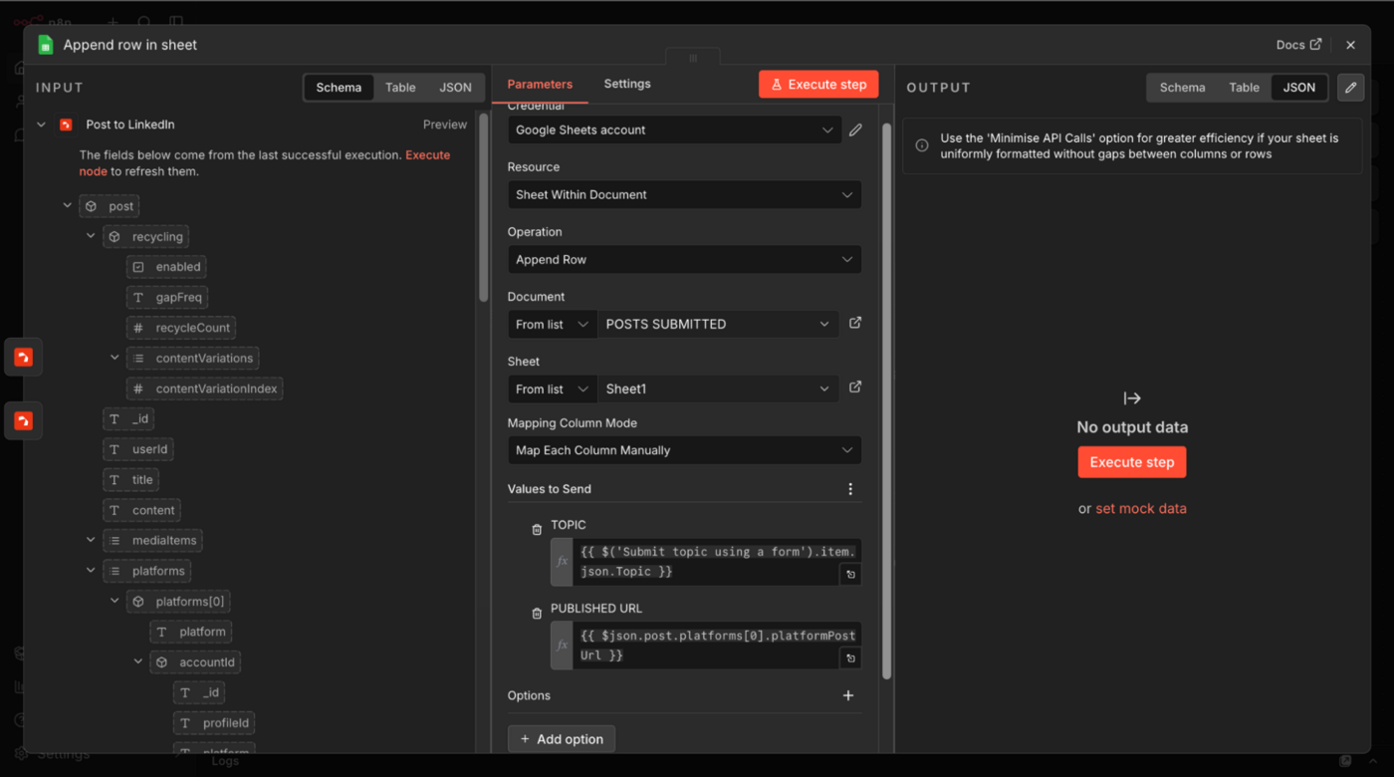Screen dimensions: 1394x777
Task: Open the Resource dropdown
Action: point(684,195)
